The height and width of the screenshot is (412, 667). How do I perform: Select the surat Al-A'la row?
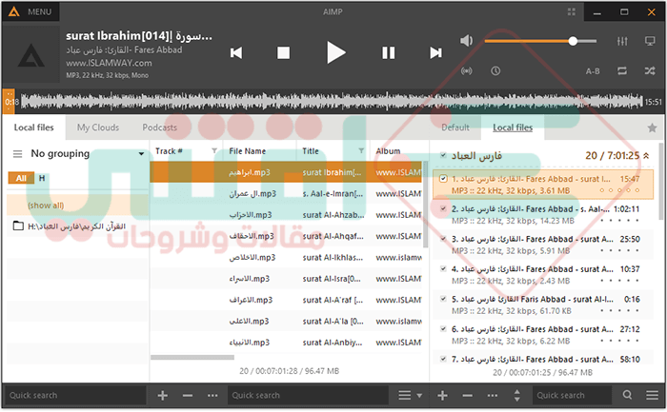[x=286, y=321]
